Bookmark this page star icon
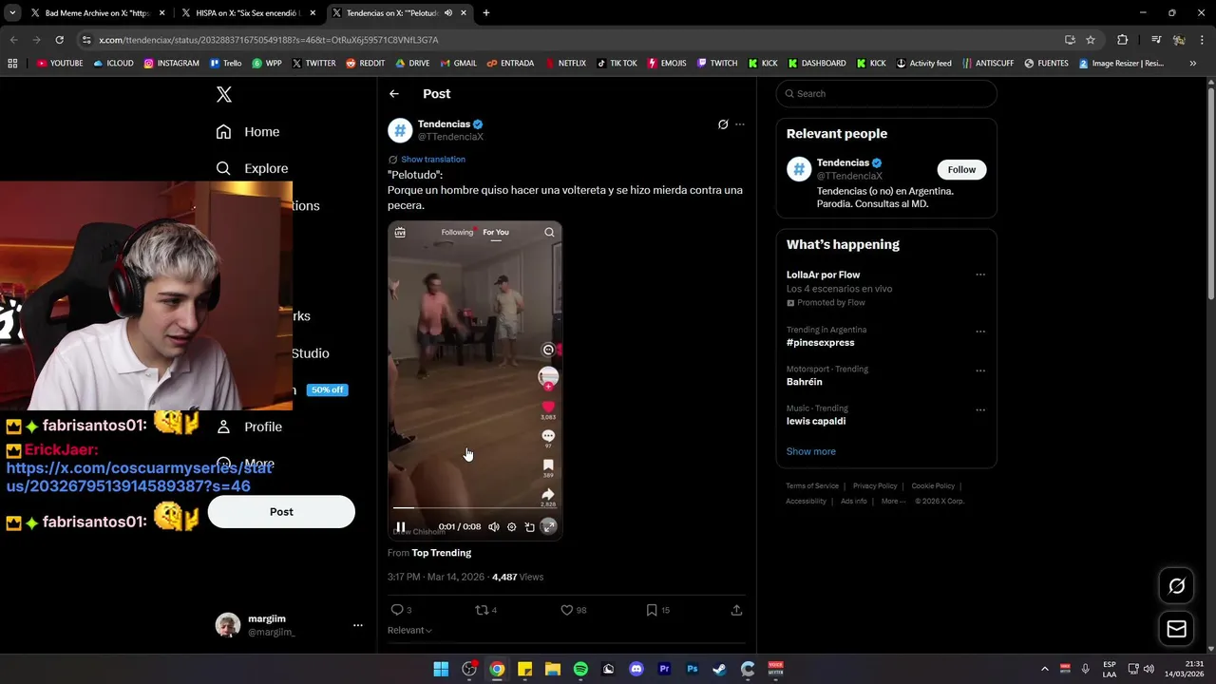The height and width of the screenshot is (684, 1216). [x=1091, y=40]
